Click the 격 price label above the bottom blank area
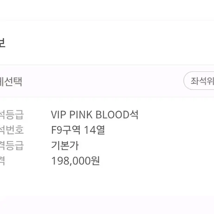This screenshot has width=214, height=214. coord(2,161)
